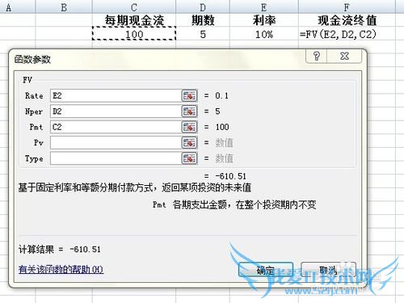
Task: Close the 函数参数 dialog with X
Action: [344, 56]
